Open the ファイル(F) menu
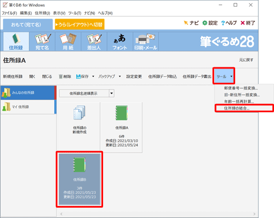Screen dimensions: 274x218 pos(9,13)
